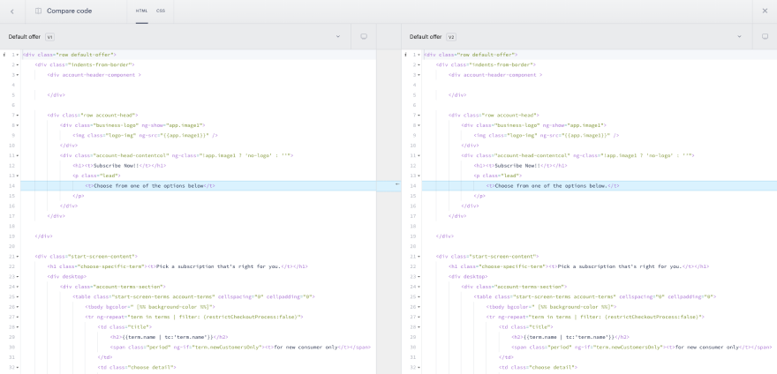
Task: Collapse line 1 fold in V1 pane
Action: pos(18,55)
